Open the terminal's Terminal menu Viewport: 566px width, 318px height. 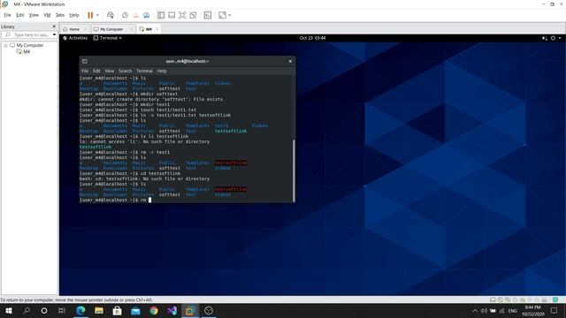(x=144, y=71)
